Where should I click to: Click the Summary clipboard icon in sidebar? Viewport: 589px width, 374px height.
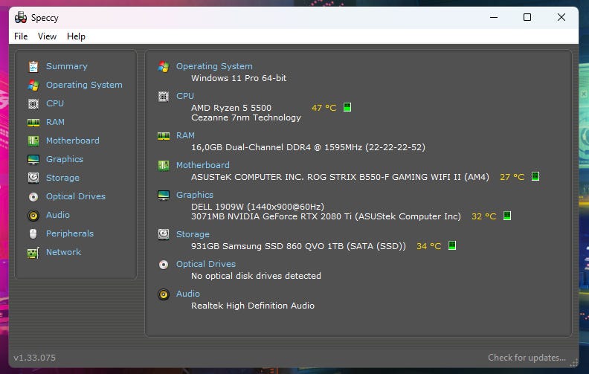[x=33, y=66]
